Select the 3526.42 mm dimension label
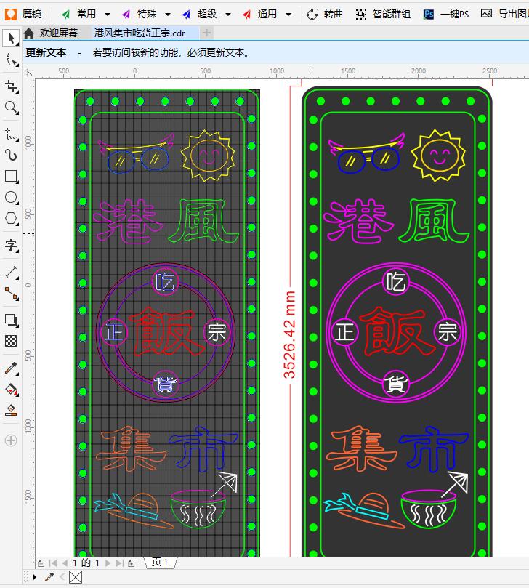The image size is (529, 588). click(289, 334)
